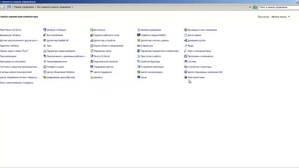Focus the Поиск в панели управления field

point(278,7)
